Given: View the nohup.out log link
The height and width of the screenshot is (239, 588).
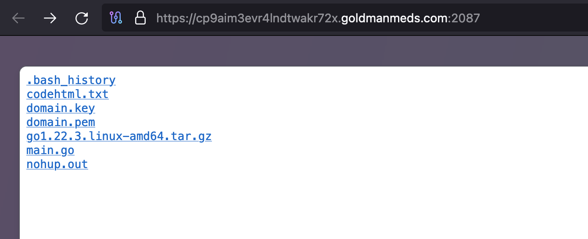Looking at the screenshot, I should pos(57,164).
